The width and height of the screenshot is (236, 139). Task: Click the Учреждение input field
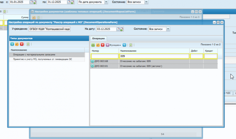(x=49, y=29)
